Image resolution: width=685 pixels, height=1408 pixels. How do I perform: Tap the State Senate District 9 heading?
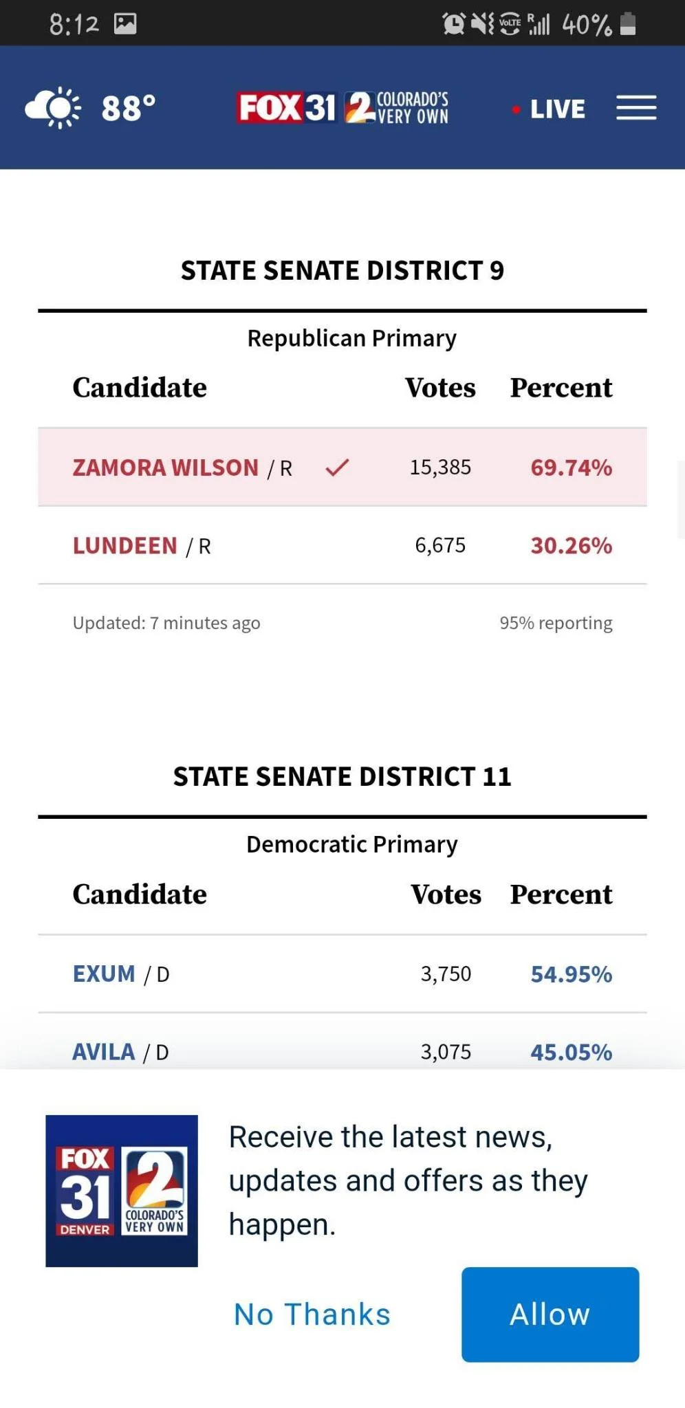342,270
